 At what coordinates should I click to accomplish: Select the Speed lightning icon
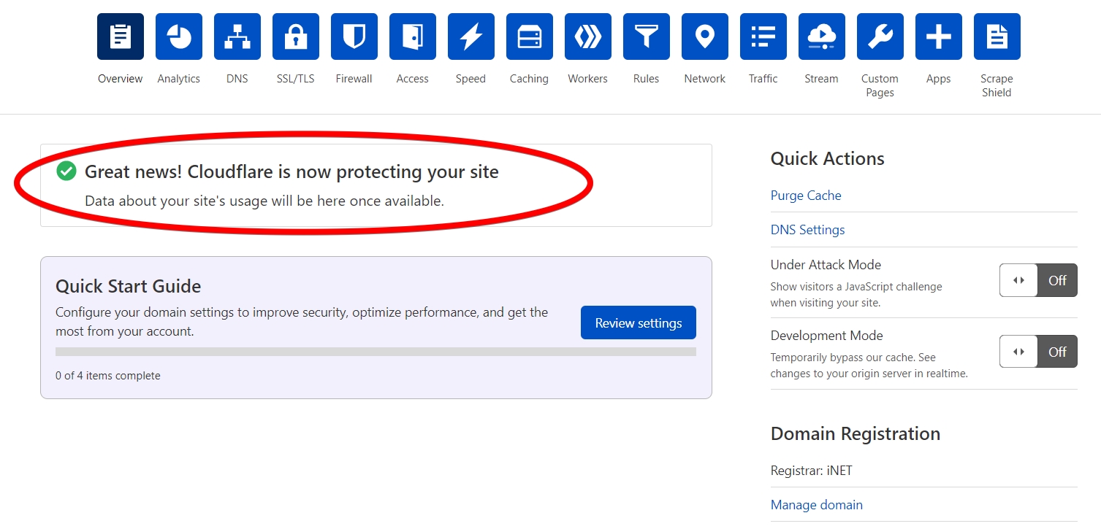(x=471, y=36)
